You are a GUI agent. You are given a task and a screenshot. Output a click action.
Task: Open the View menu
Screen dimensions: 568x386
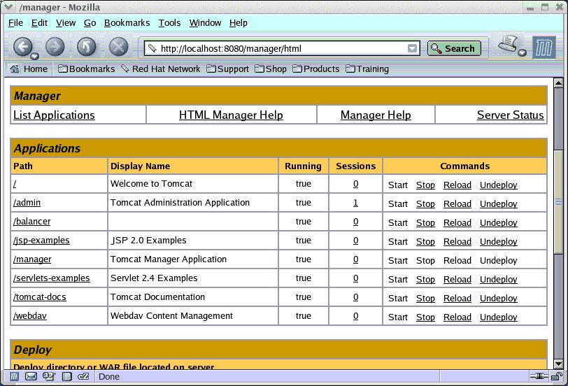coord(66,23)
